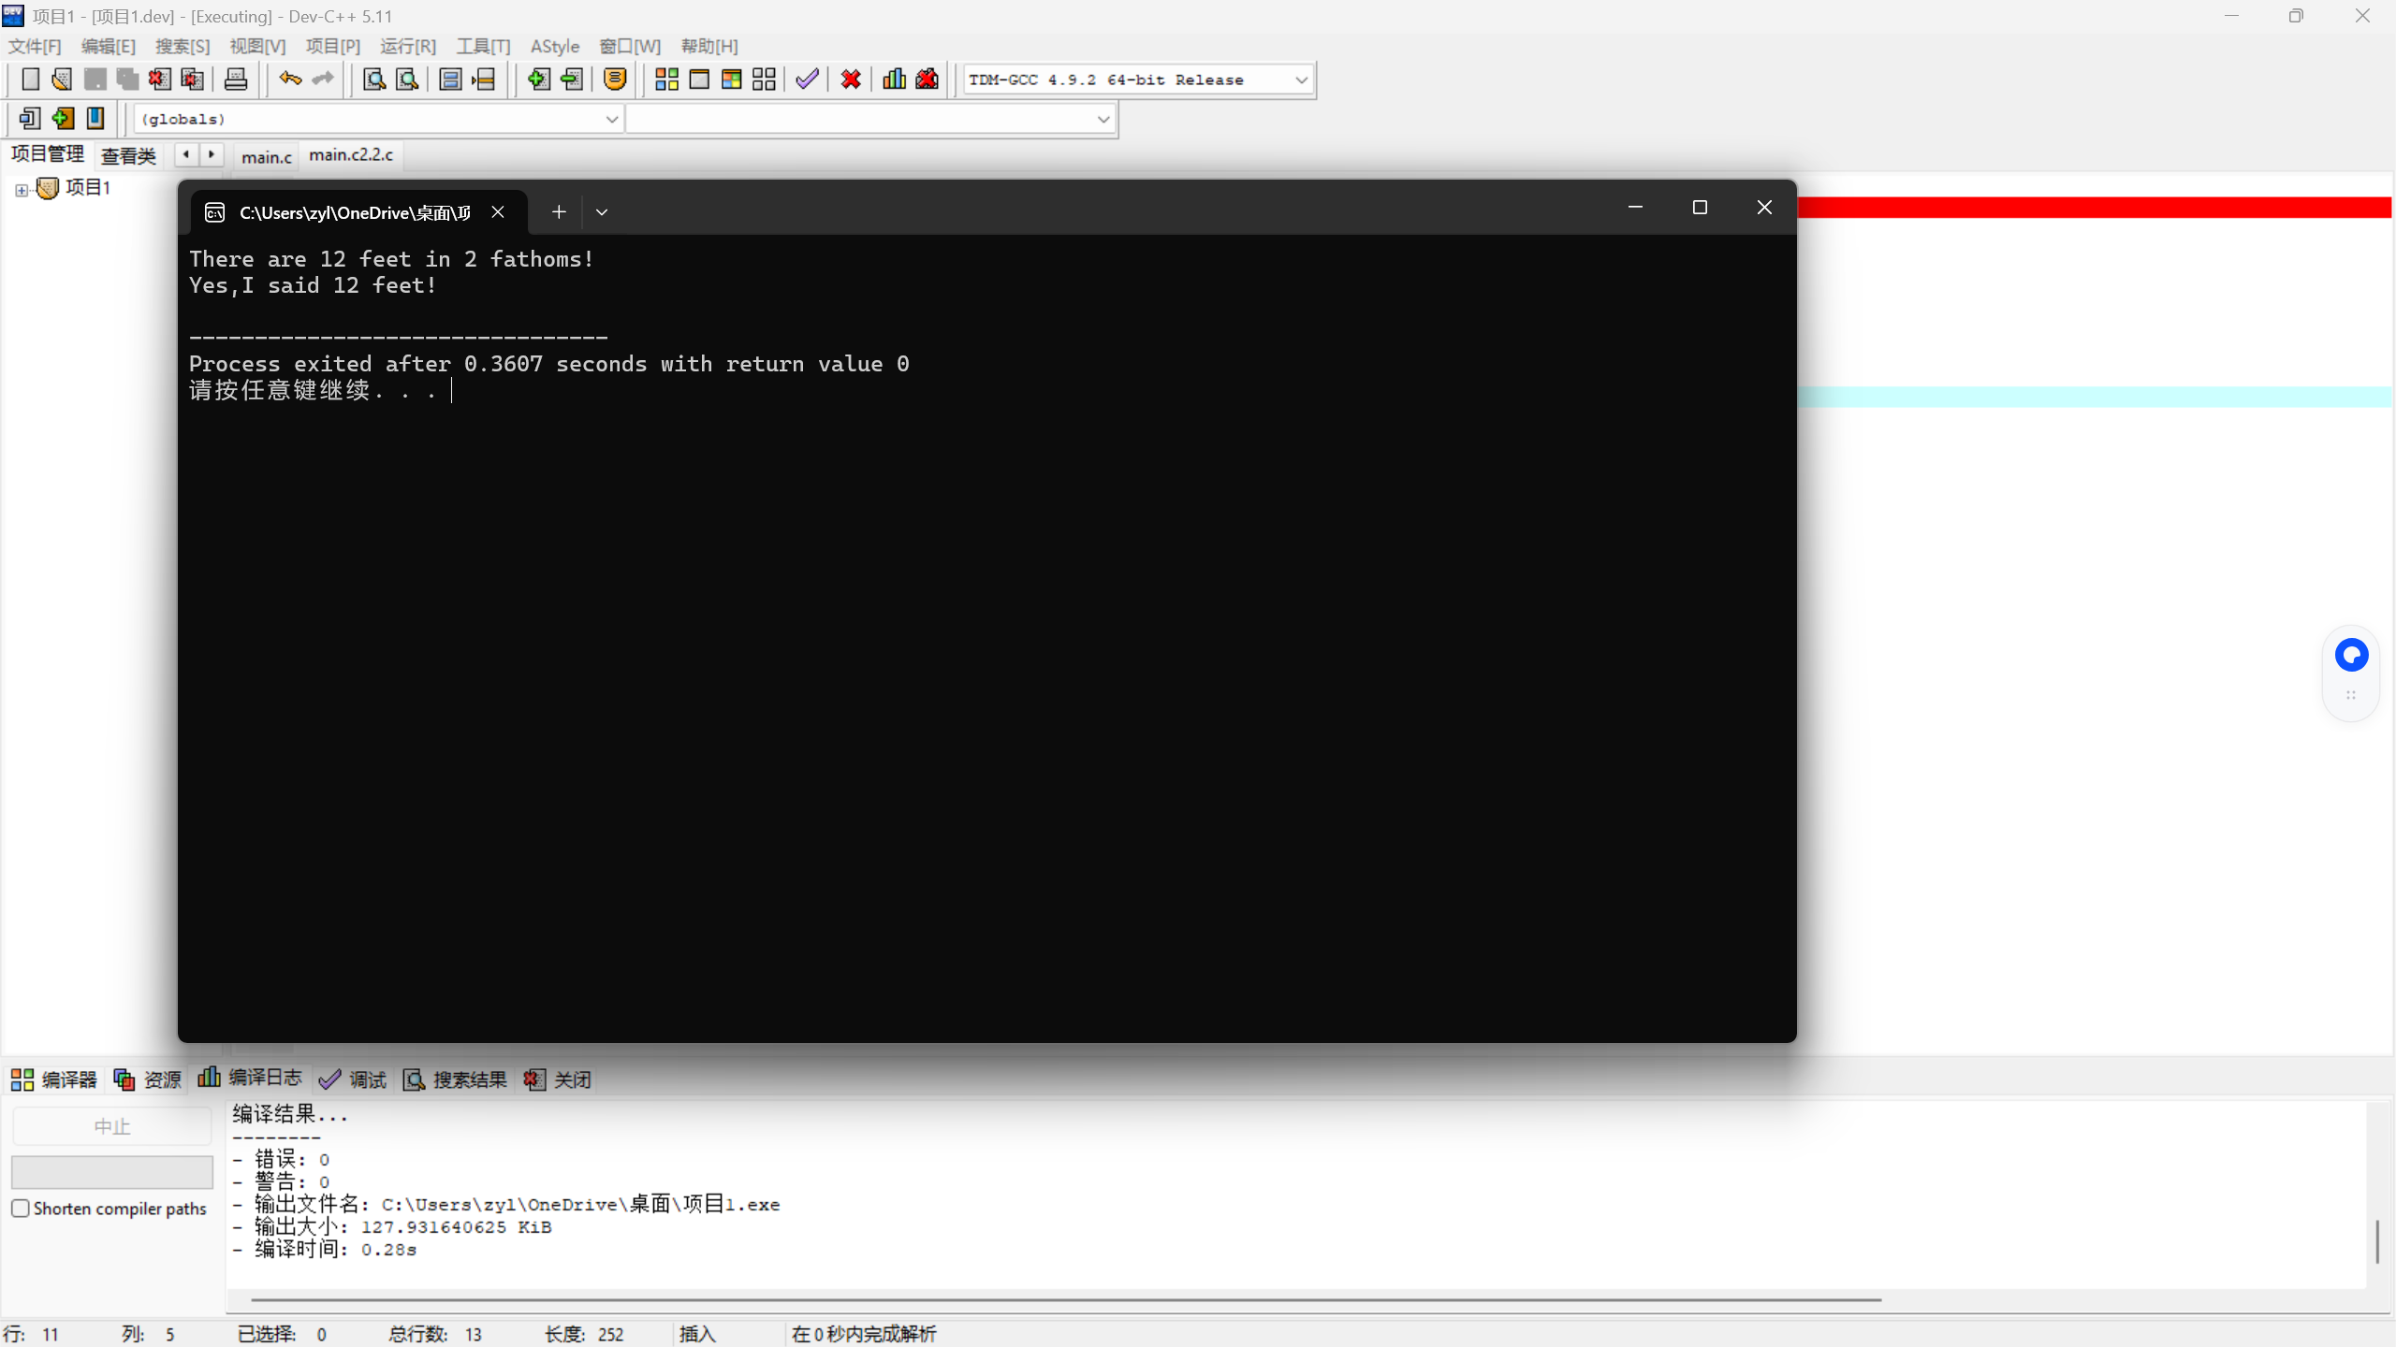This screenshot has width=2396, height=1347.
Task: Switch to the 查看类 panel tab
Action: 128,155
